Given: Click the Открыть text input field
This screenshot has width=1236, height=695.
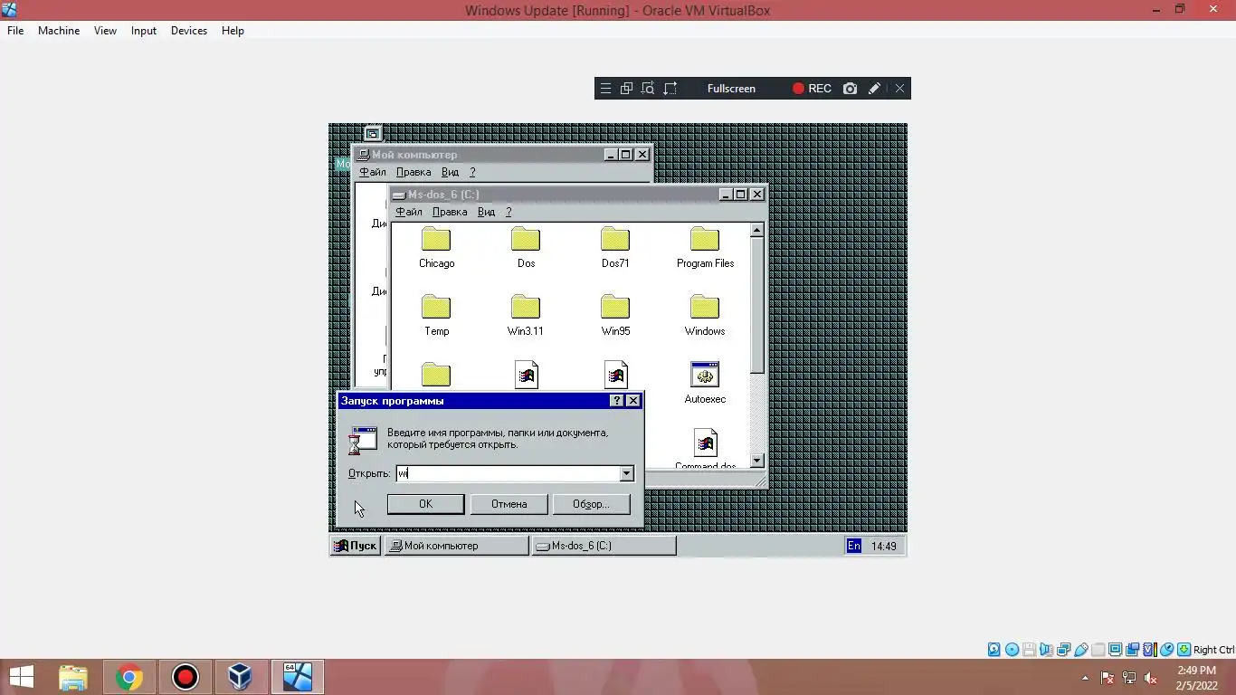Looking at the screenshot, I should pyautogui.click(x=508, y=473).
